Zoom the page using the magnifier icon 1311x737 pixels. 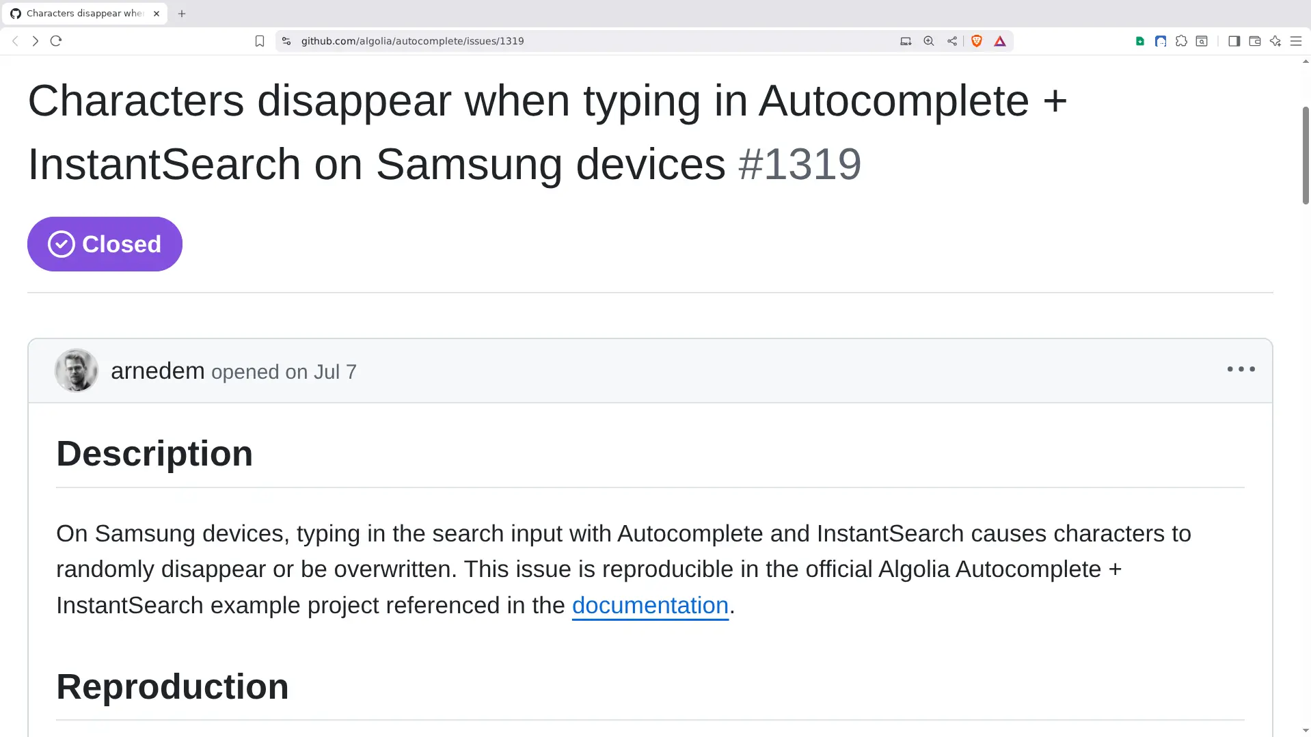(x=928, y=41)
